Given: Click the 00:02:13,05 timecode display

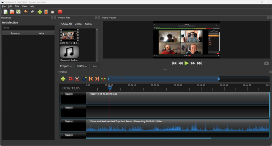Looking at the screenshot, I should [71, 88].
